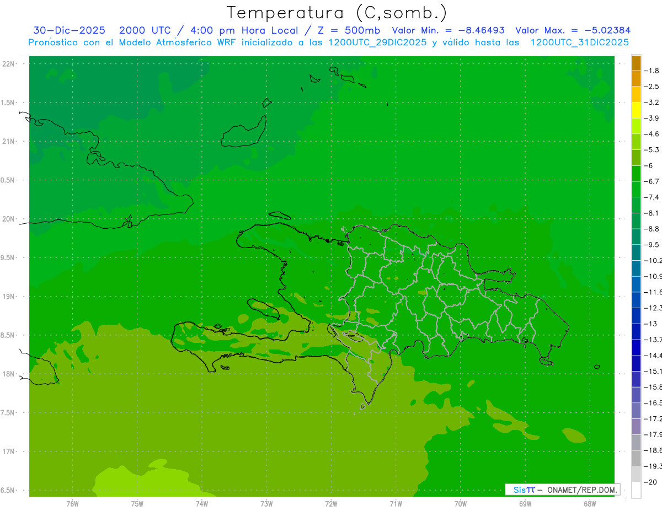This screenshot has width=662, height=511.
Task: Click the '69W' longitude label
Action: click(x=525, y=503)
